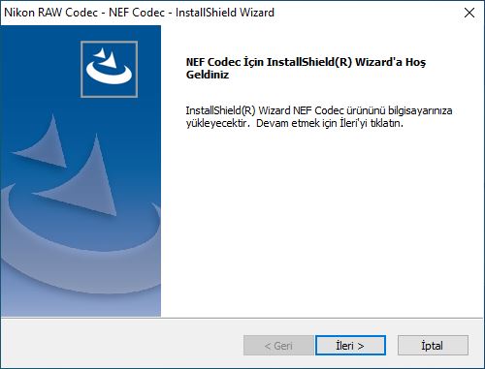Click "InstallShield Wizard" in the window title
Viewport: 485px width, 369px height.
pos(225,13)
